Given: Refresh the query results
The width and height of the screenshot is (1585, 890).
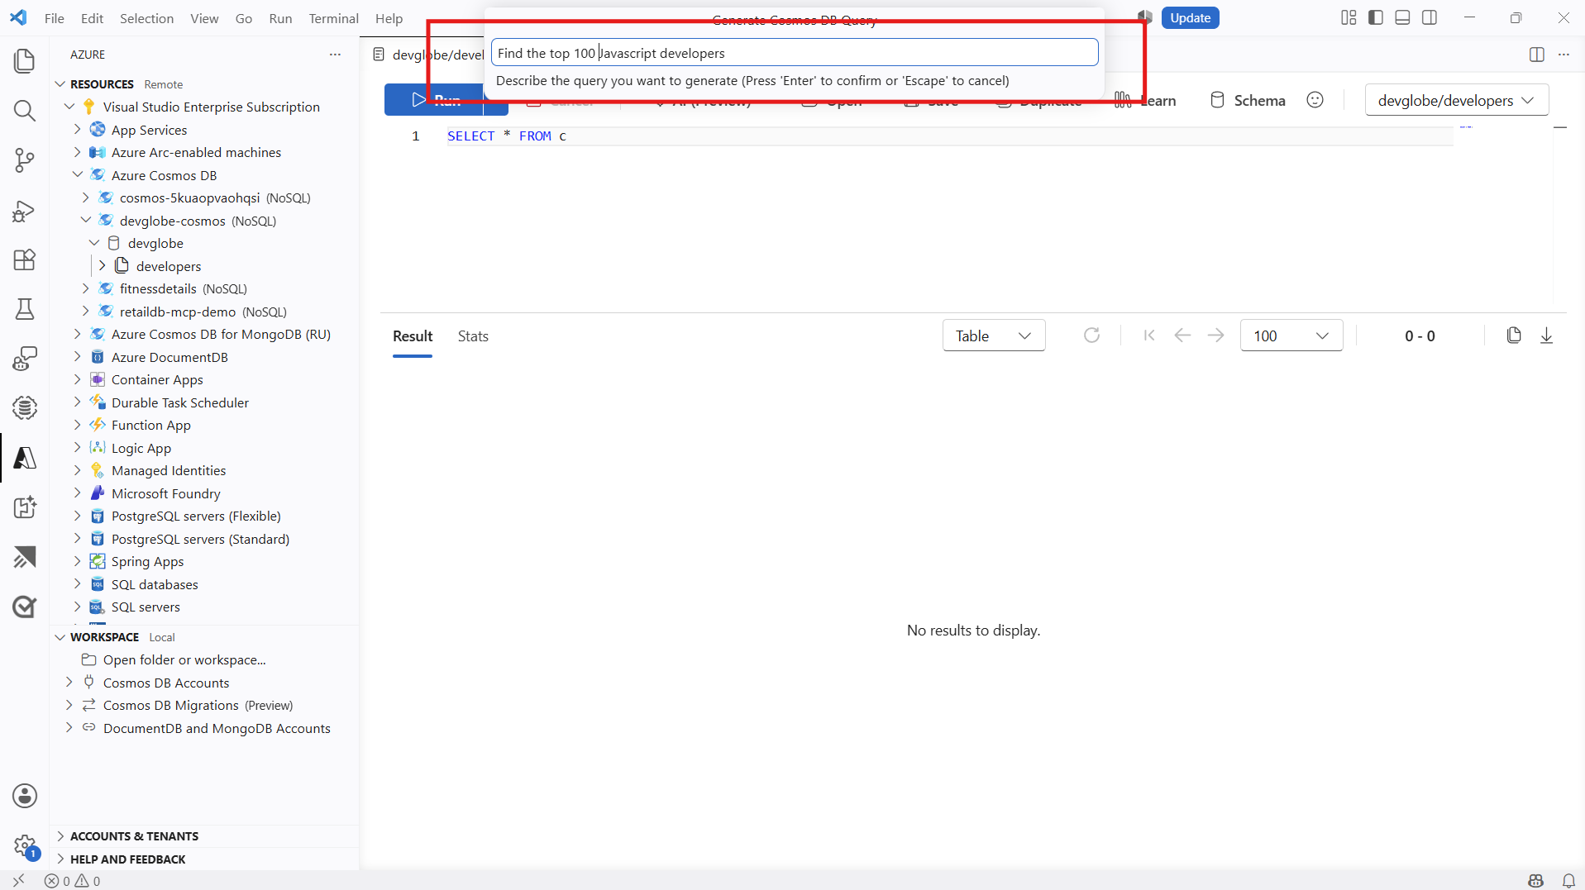Looking at the screenshot, I should [1091, 336].
